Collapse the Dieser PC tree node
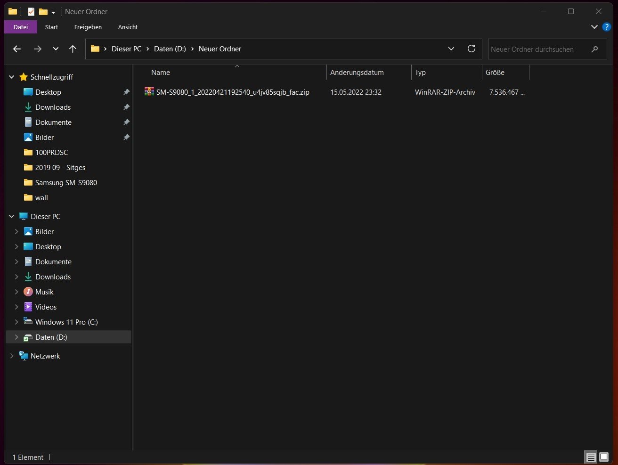 (12, 216)
